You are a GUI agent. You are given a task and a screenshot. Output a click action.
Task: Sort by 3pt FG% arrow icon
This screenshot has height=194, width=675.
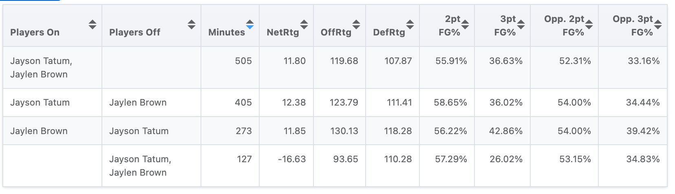pos(521,24)
